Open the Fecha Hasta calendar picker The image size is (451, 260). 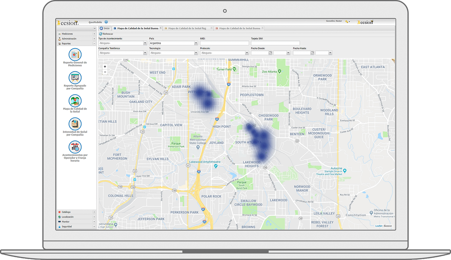pos(312,53)
